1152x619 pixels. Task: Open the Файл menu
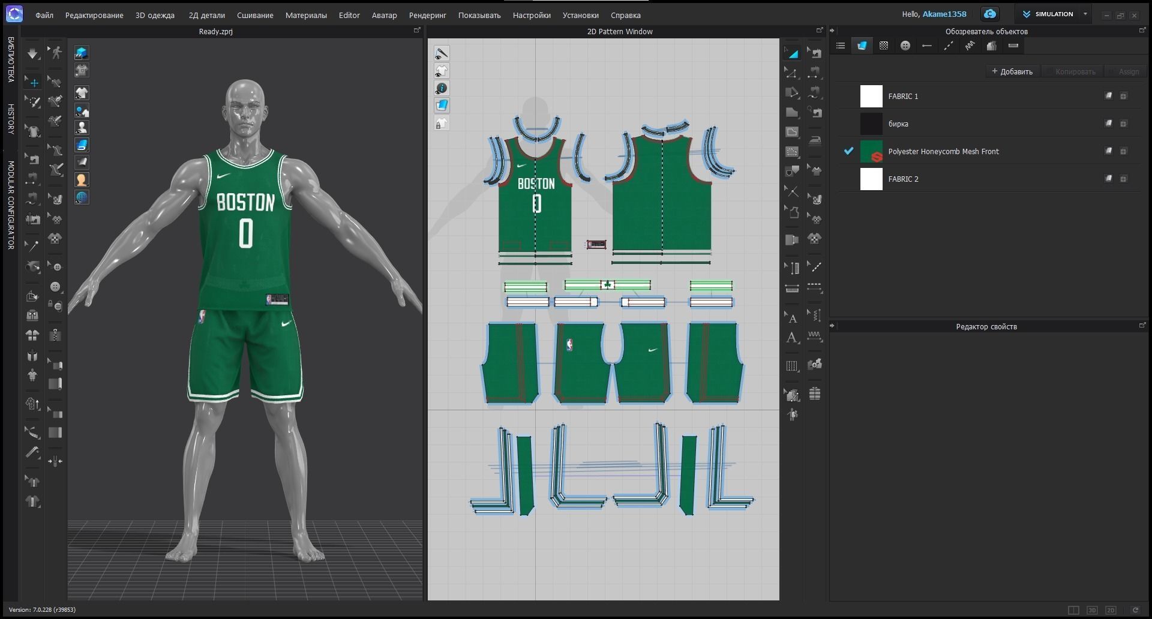(44, 15)
